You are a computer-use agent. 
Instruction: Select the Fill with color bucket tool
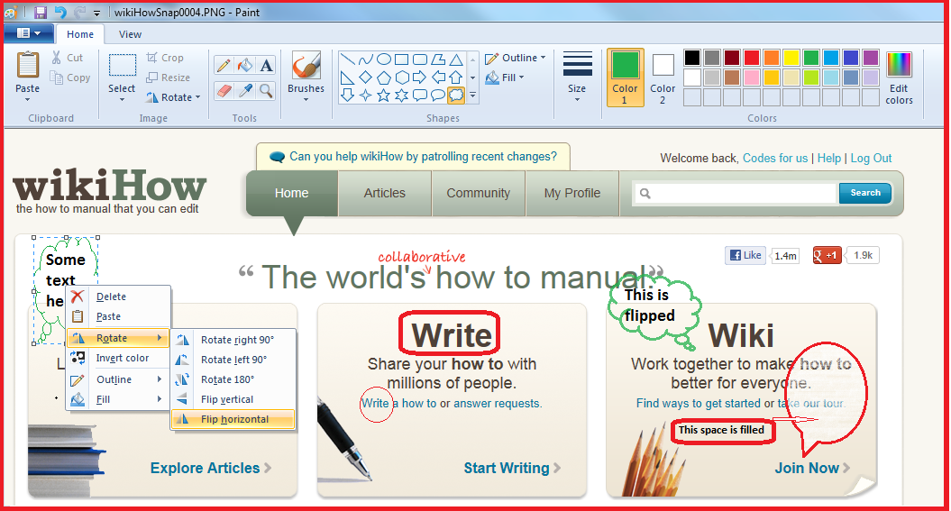(244, 65)
